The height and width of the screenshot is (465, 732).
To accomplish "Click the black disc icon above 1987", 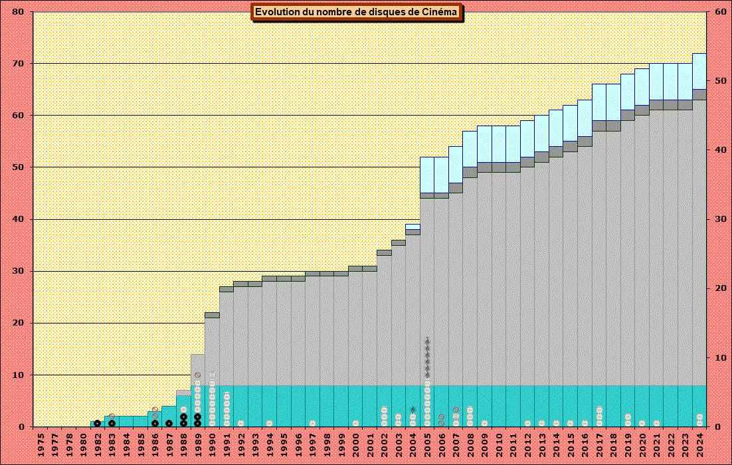I will pyautogui.click(x=169, y=423).
